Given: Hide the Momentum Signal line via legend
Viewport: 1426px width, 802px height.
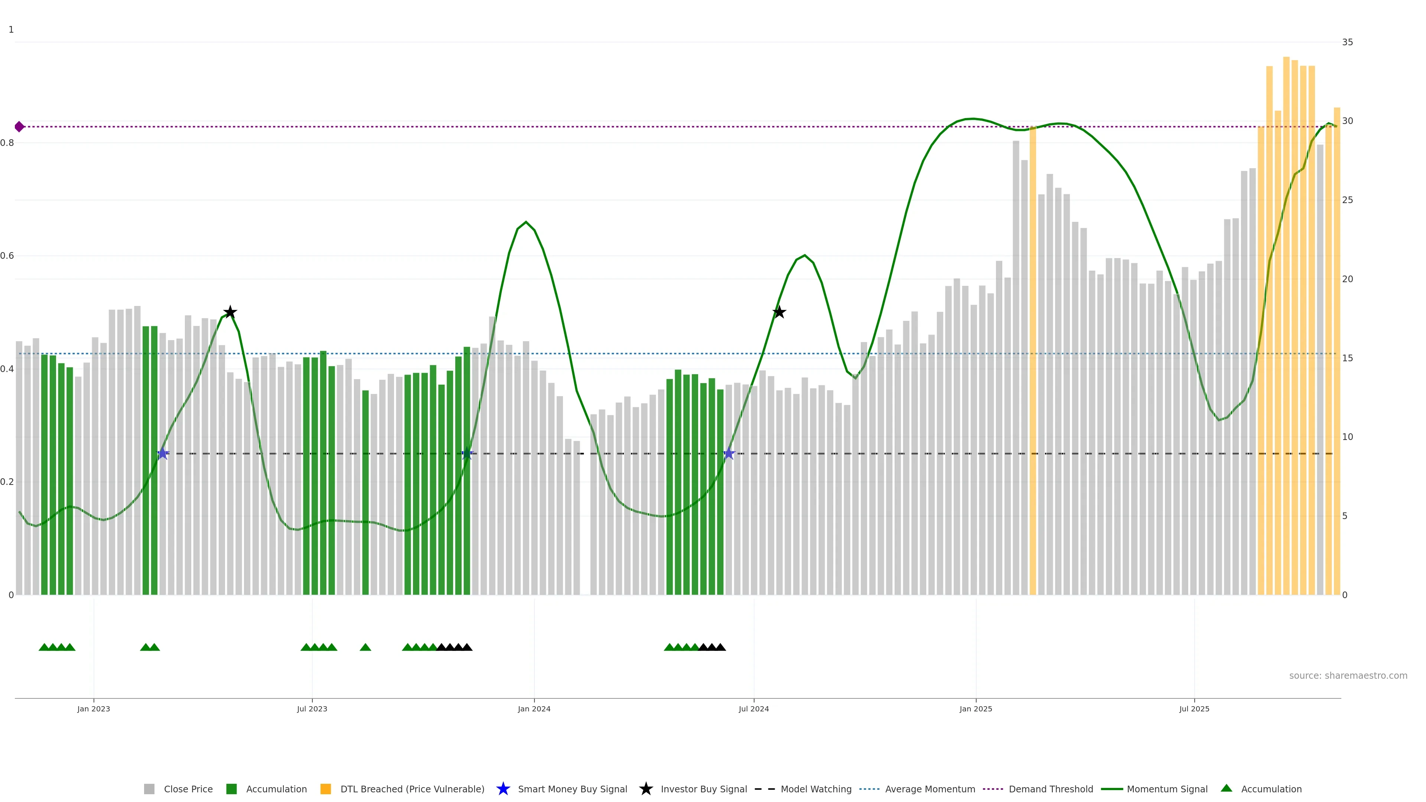Looking at the screenshot, I should 1167,789.
